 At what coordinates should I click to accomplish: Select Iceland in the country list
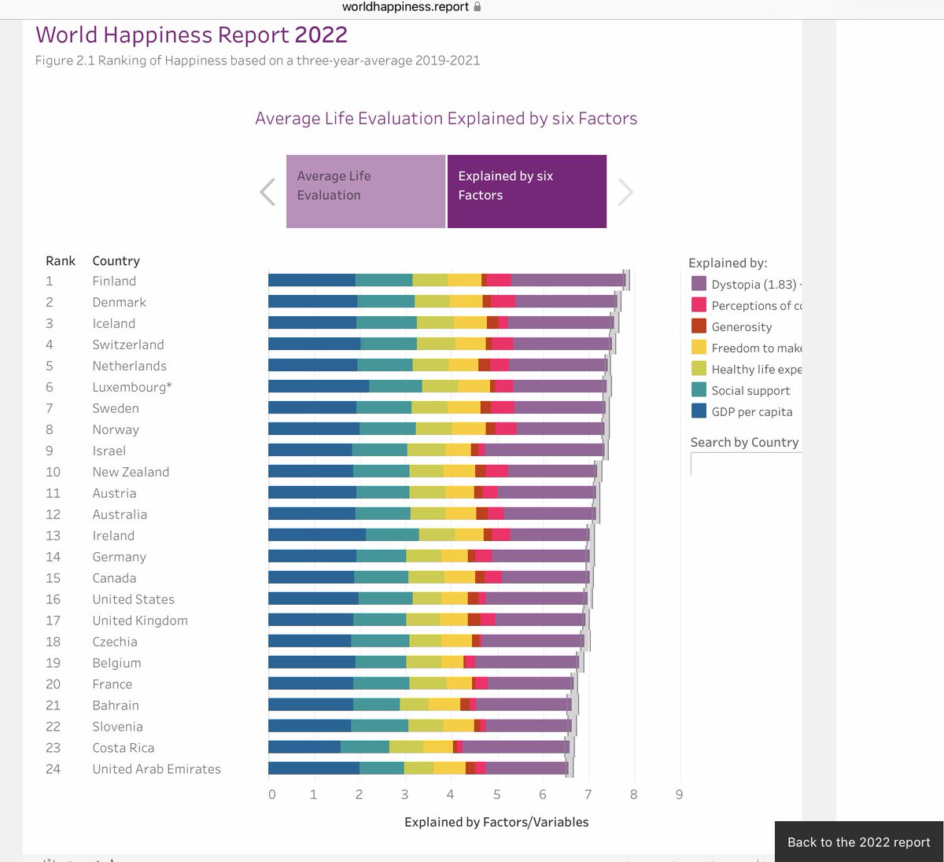(x=113, y=323)
